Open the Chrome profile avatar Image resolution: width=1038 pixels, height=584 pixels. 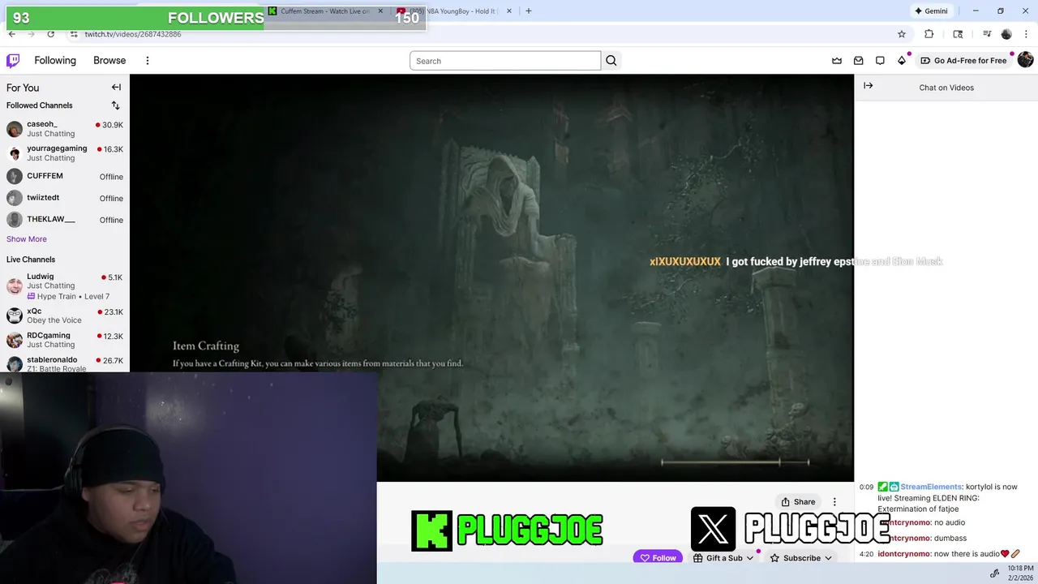tap(1006, 34)
